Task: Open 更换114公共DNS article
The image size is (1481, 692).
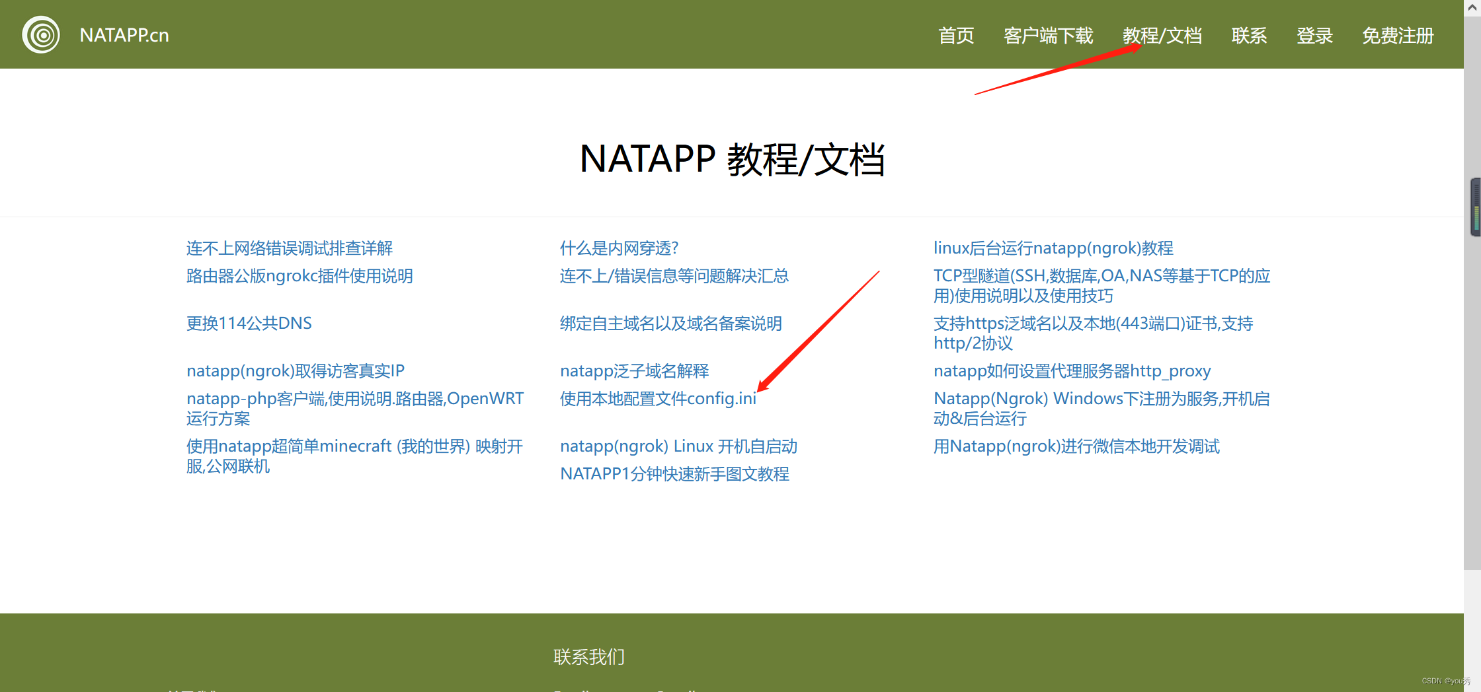Action: click(x=249, y=324)
